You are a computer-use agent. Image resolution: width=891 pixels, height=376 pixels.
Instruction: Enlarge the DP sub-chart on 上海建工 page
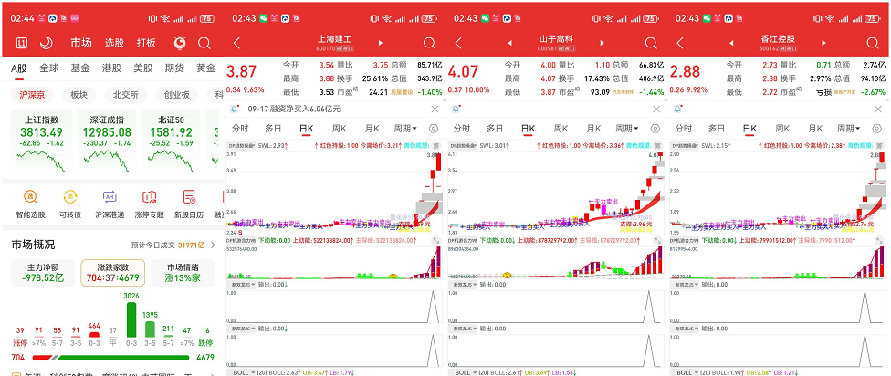click(436, 242)
